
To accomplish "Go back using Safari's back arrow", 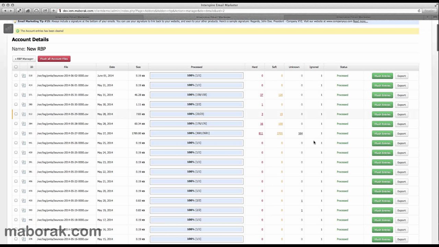I will 5,11.
